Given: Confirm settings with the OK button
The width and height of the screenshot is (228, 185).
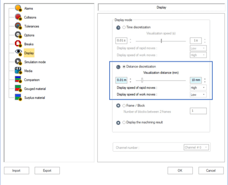Looking at the screenshot, I should [180, 170].
